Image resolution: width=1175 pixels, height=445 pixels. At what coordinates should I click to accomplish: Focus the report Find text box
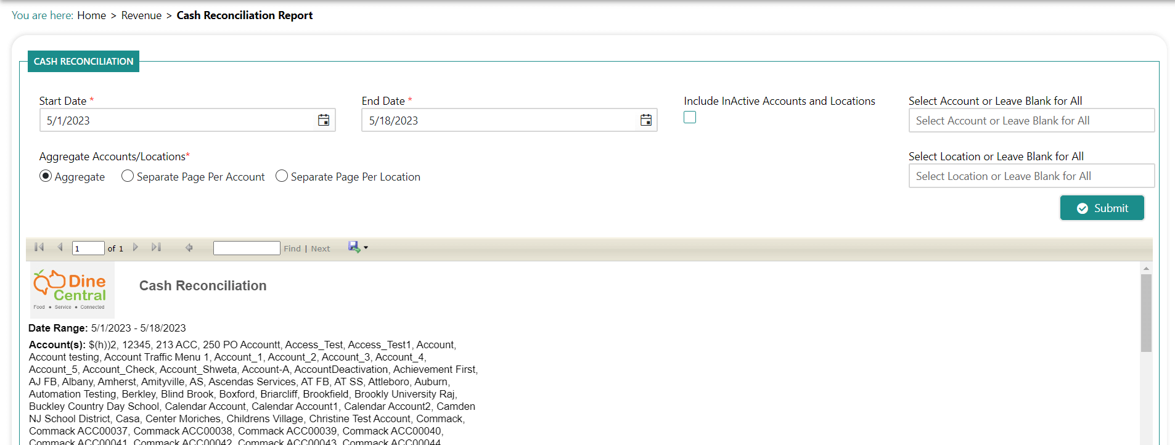[247, 248]
